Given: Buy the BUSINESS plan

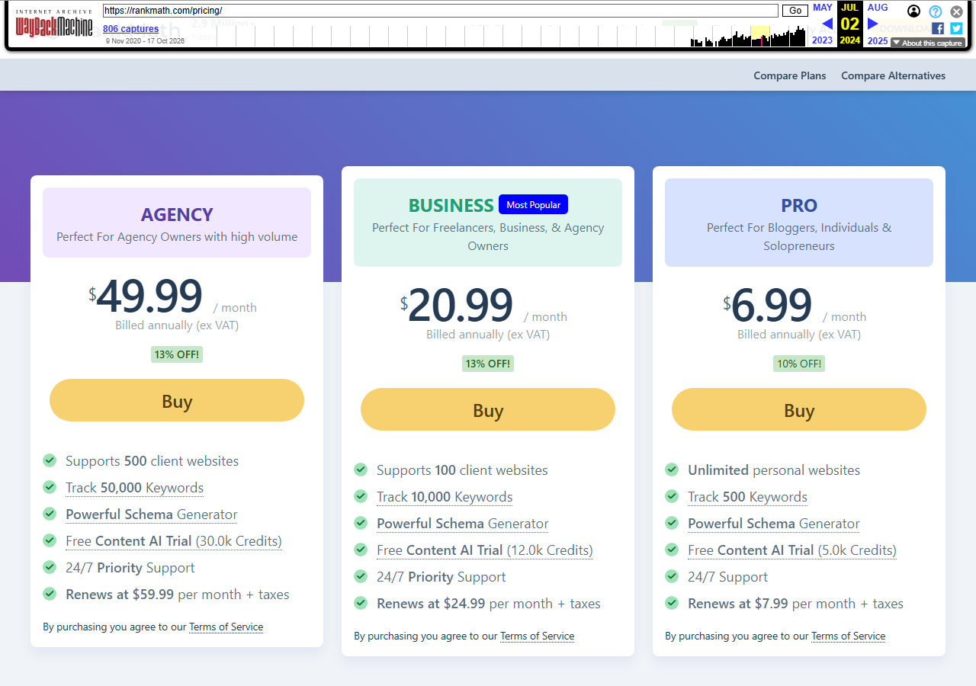Looking at the screenshot, I should click(488, 409).
